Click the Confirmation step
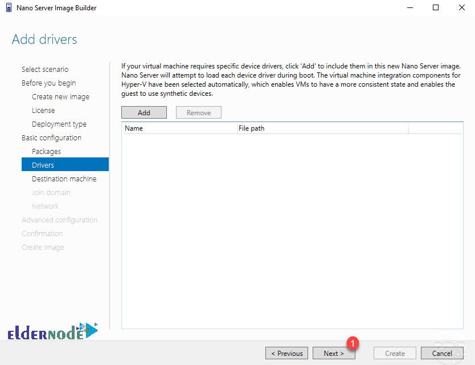475x365 pixels. 42,233
